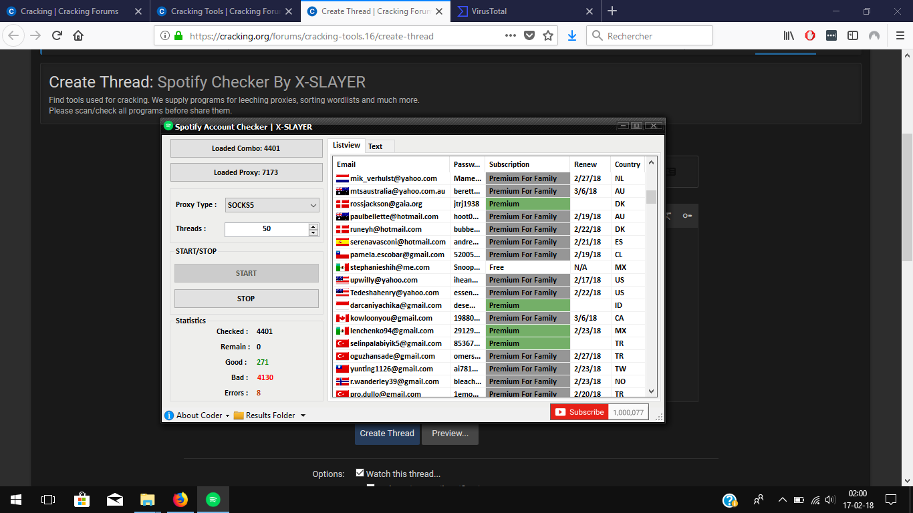
Task: Click the red YouTube Subscribe button
Action: point(579,412)
